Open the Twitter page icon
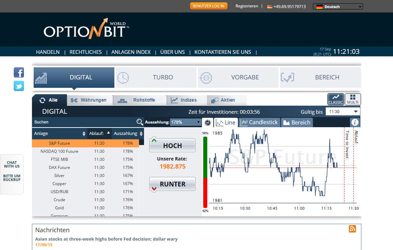 click(19, 86)
